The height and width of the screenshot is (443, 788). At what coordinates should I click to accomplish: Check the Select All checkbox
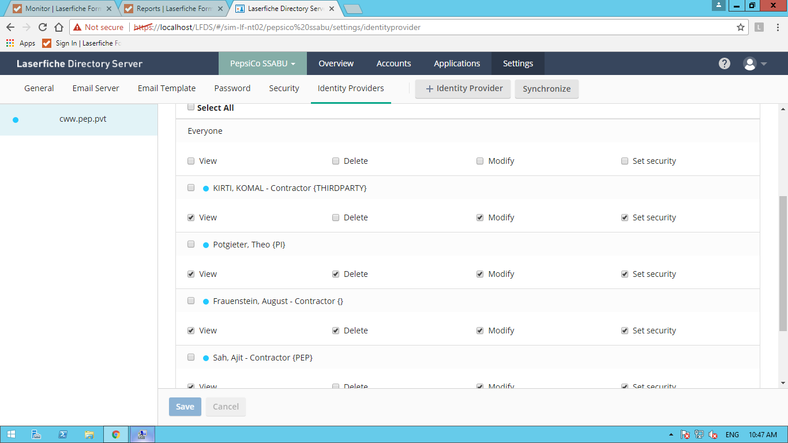point(191,107)
